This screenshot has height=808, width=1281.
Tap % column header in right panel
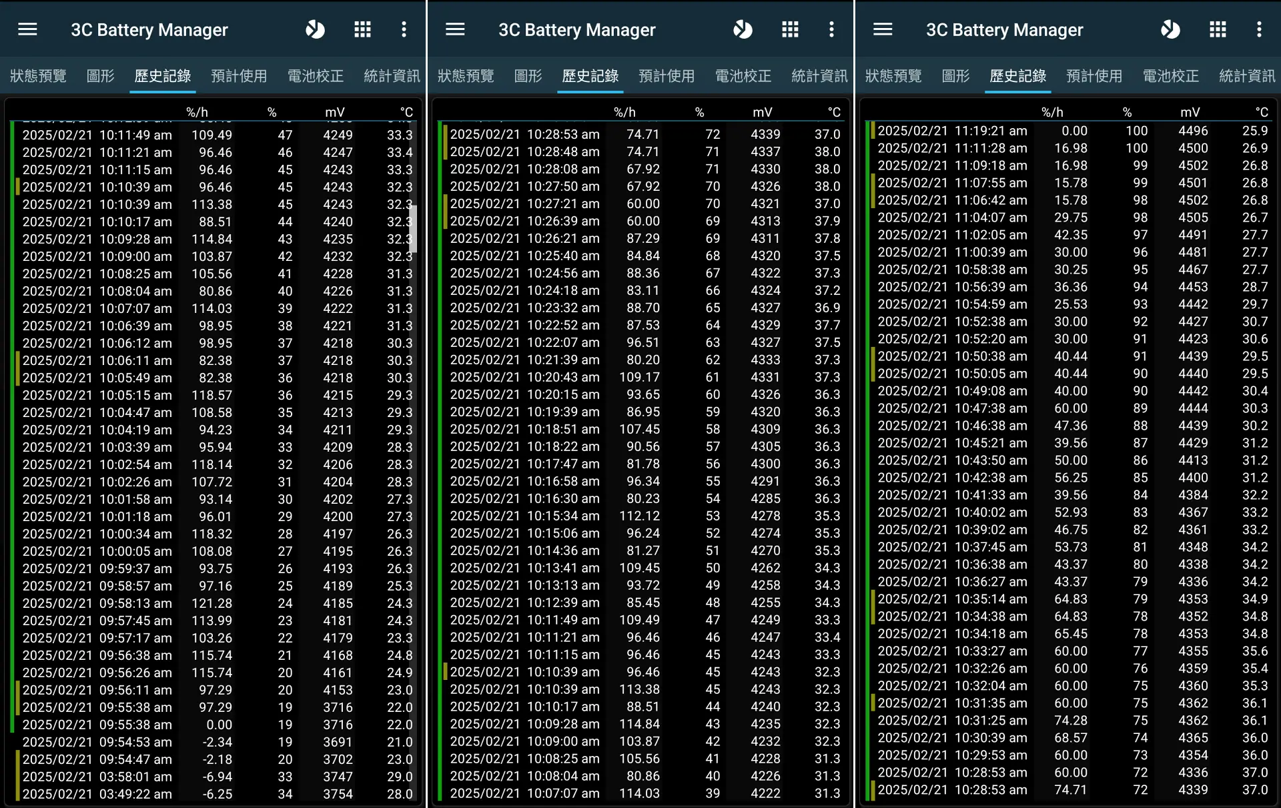[x=1127, y=112]
